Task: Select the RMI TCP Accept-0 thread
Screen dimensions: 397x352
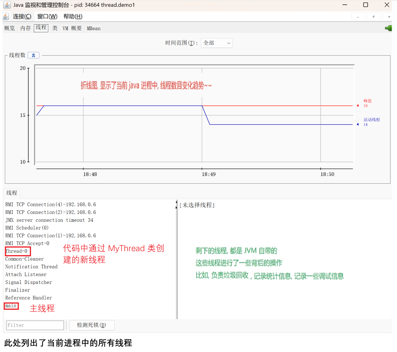Action: tap(27, 243)
